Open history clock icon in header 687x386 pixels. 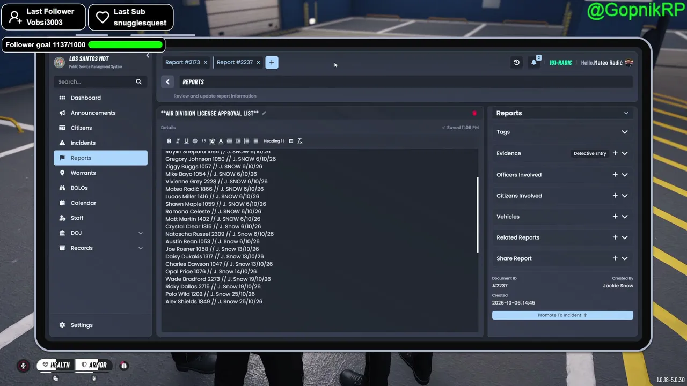pos(516,63)
